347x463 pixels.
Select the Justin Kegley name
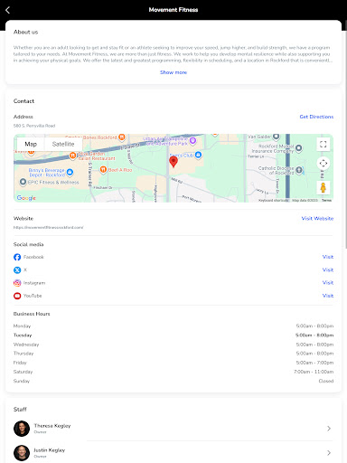(50, 450)
